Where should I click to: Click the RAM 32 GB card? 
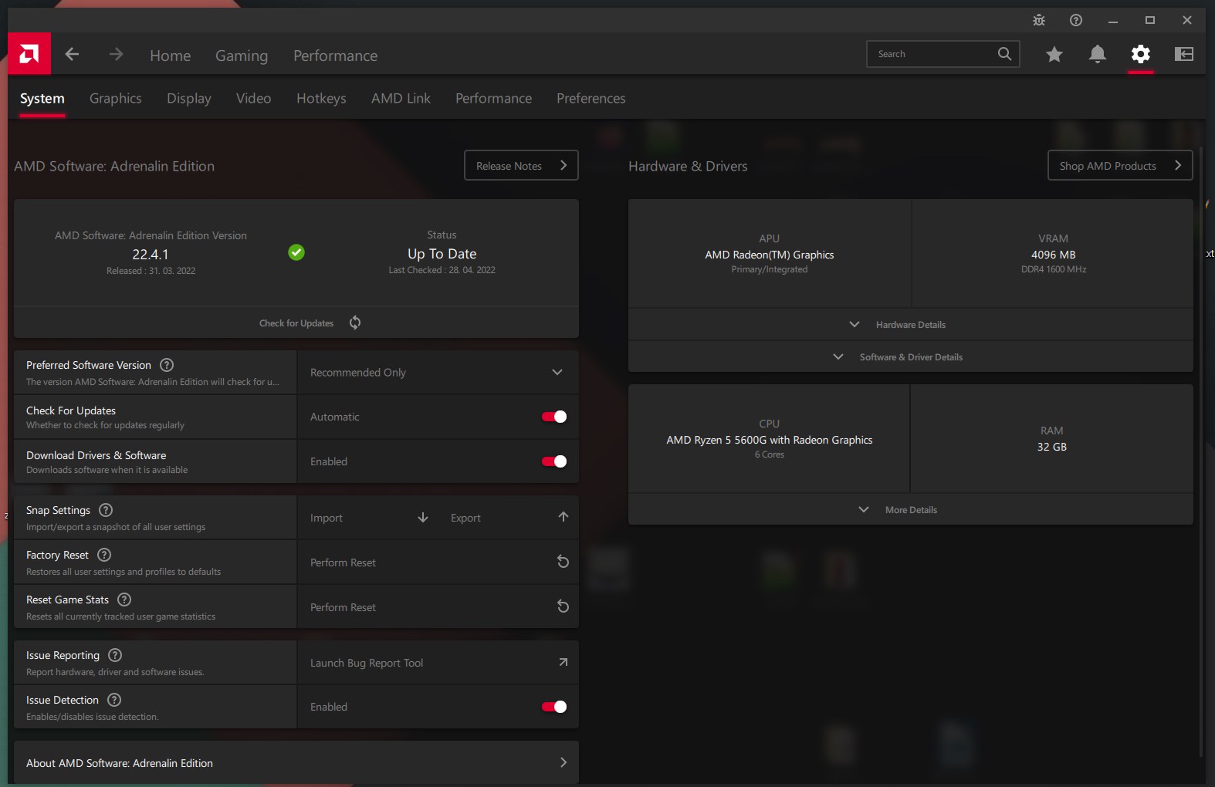tap(1052, 439)
